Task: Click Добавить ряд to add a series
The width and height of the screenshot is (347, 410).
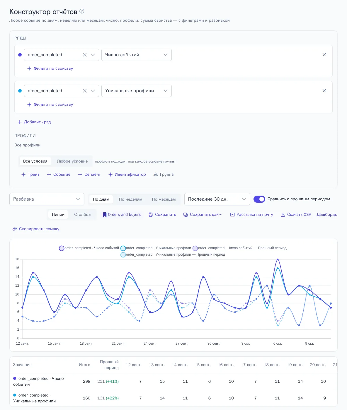Action: tap(34, 122)
